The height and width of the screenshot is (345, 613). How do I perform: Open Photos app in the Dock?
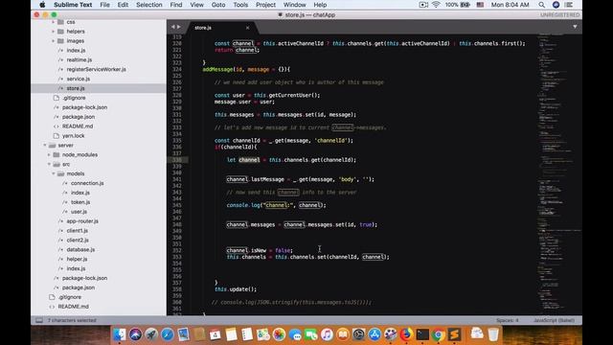(279, 334)
